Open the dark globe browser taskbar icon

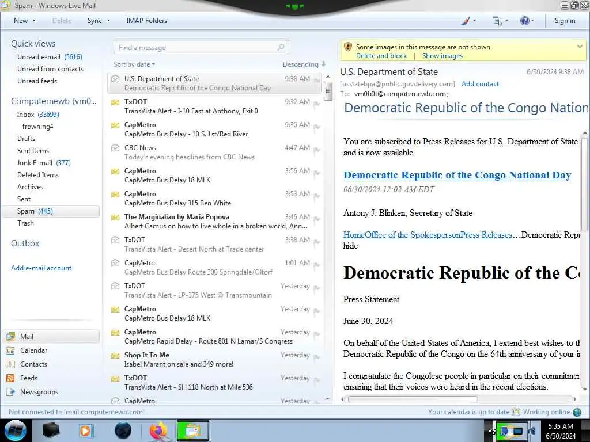point(123,430)
